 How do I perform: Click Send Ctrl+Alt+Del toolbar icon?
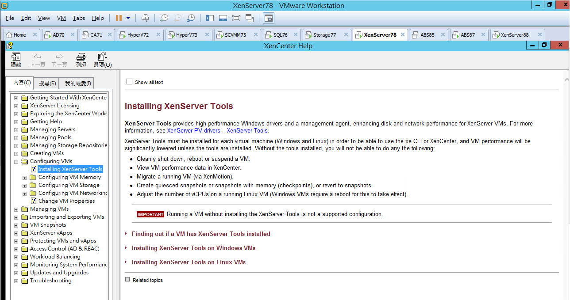[x=145, y=18]
